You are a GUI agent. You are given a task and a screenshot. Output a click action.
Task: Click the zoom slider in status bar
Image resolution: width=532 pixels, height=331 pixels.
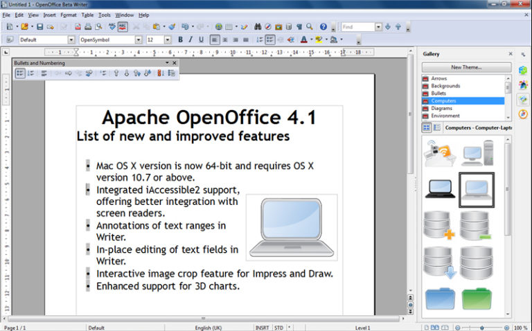tap(484, 328)
